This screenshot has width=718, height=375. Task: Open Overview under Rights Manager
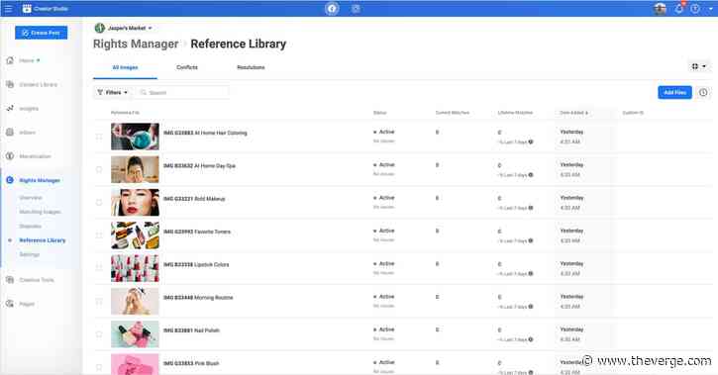pyautogui.click(x=31, y=198)
